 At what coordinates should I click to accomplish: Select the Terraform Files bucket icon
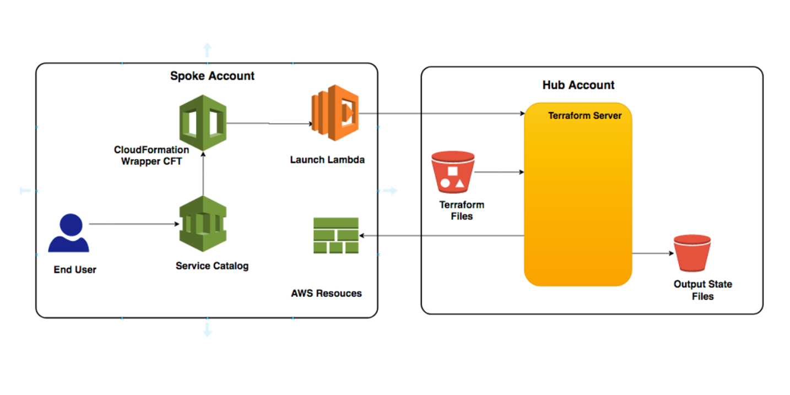[x=453, y=172]
